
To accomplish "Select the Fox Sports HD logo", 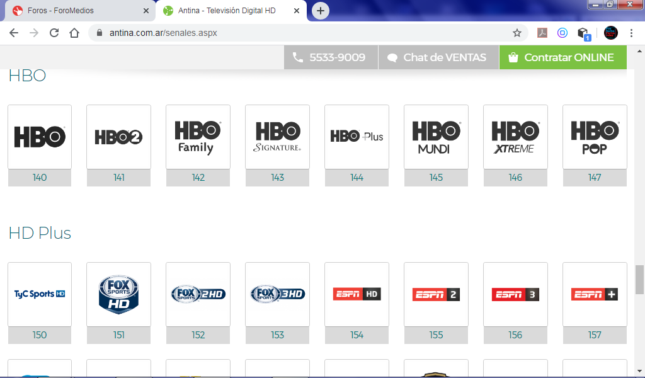I will click(x=119, y=294).
